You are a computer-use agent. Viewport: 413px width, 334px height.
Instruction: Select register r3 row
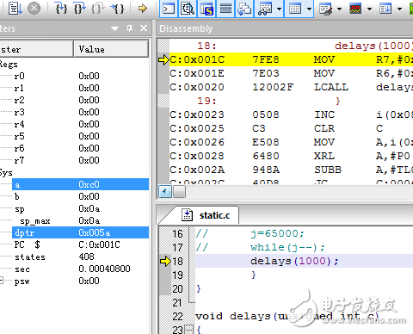pos(75,112)
